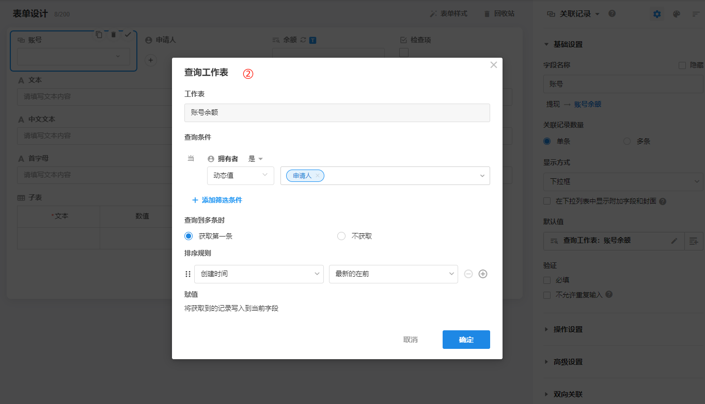
Task: Open the 动态值 dropdown
Action: point(240,175)
